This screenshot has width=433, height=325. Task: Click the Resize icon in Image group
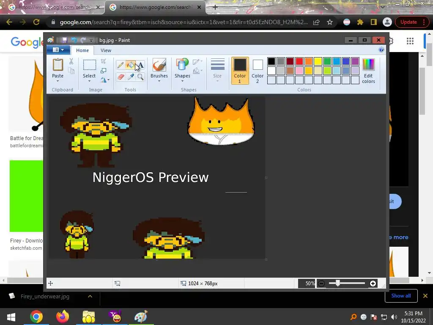103,71
